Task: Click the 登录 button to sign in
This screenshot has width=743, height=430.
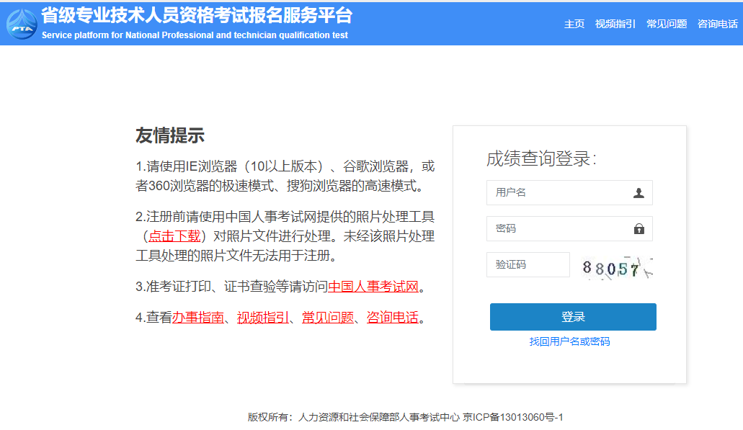Action: pyautogui.click(x=573, y=316)
